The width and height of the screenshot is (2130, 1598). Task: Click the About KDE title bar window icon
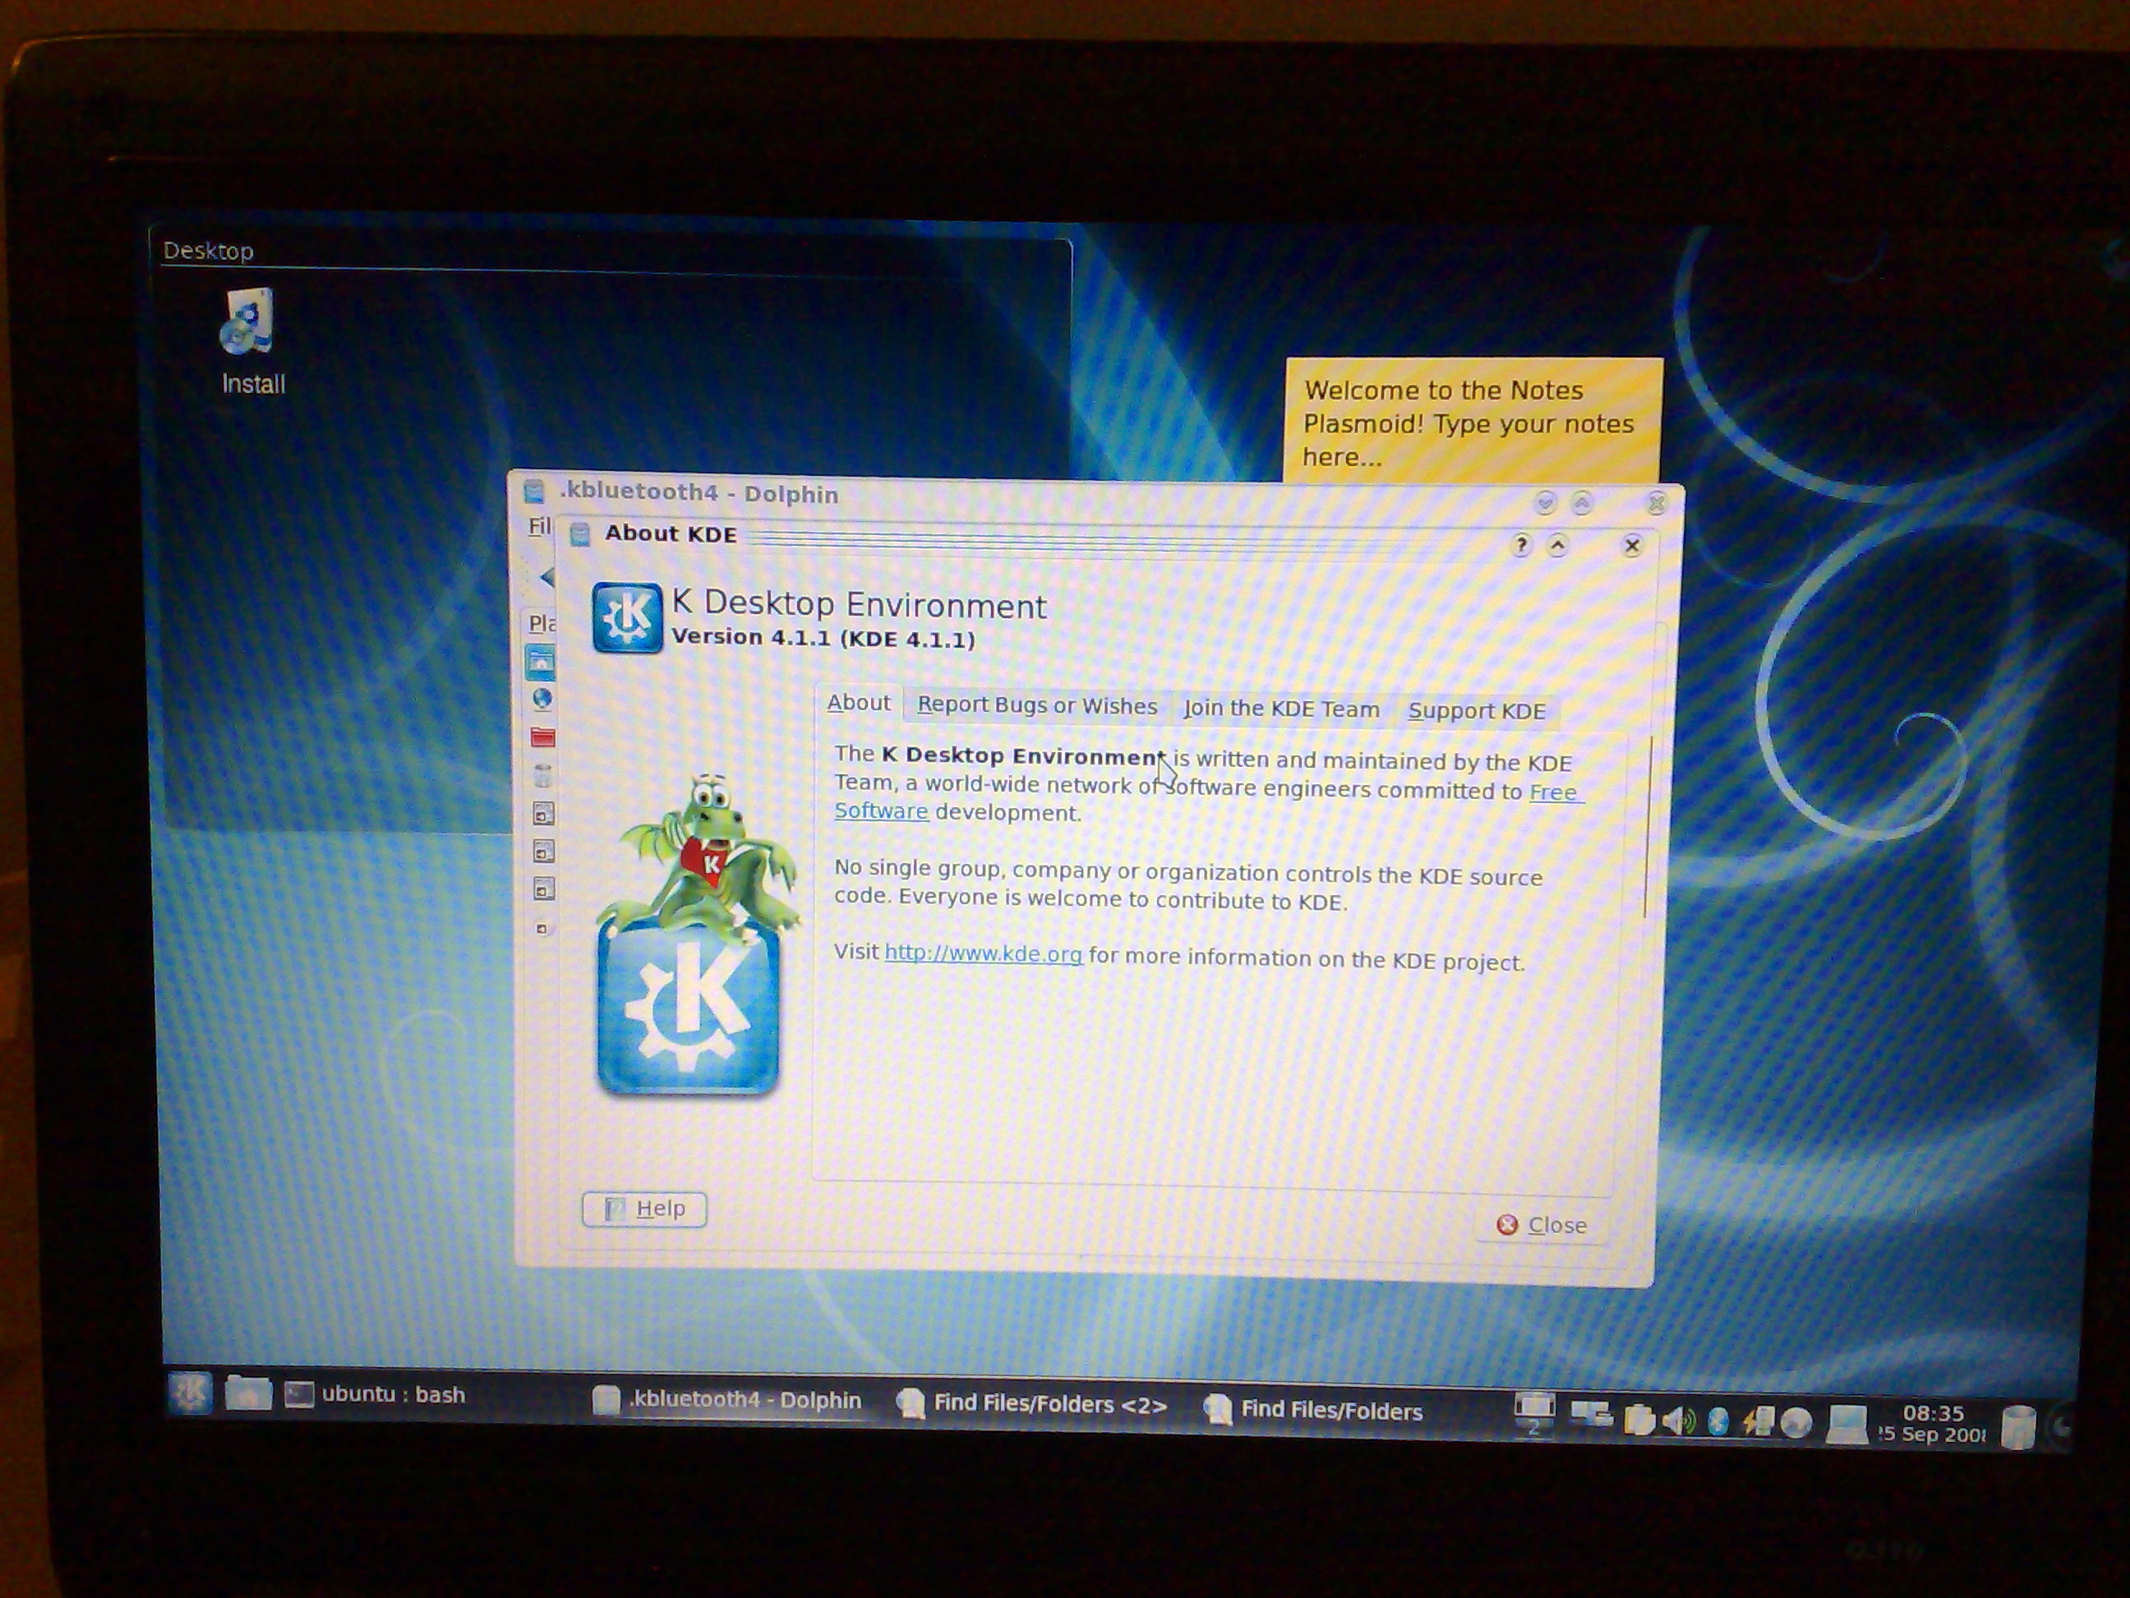(579, 534)
